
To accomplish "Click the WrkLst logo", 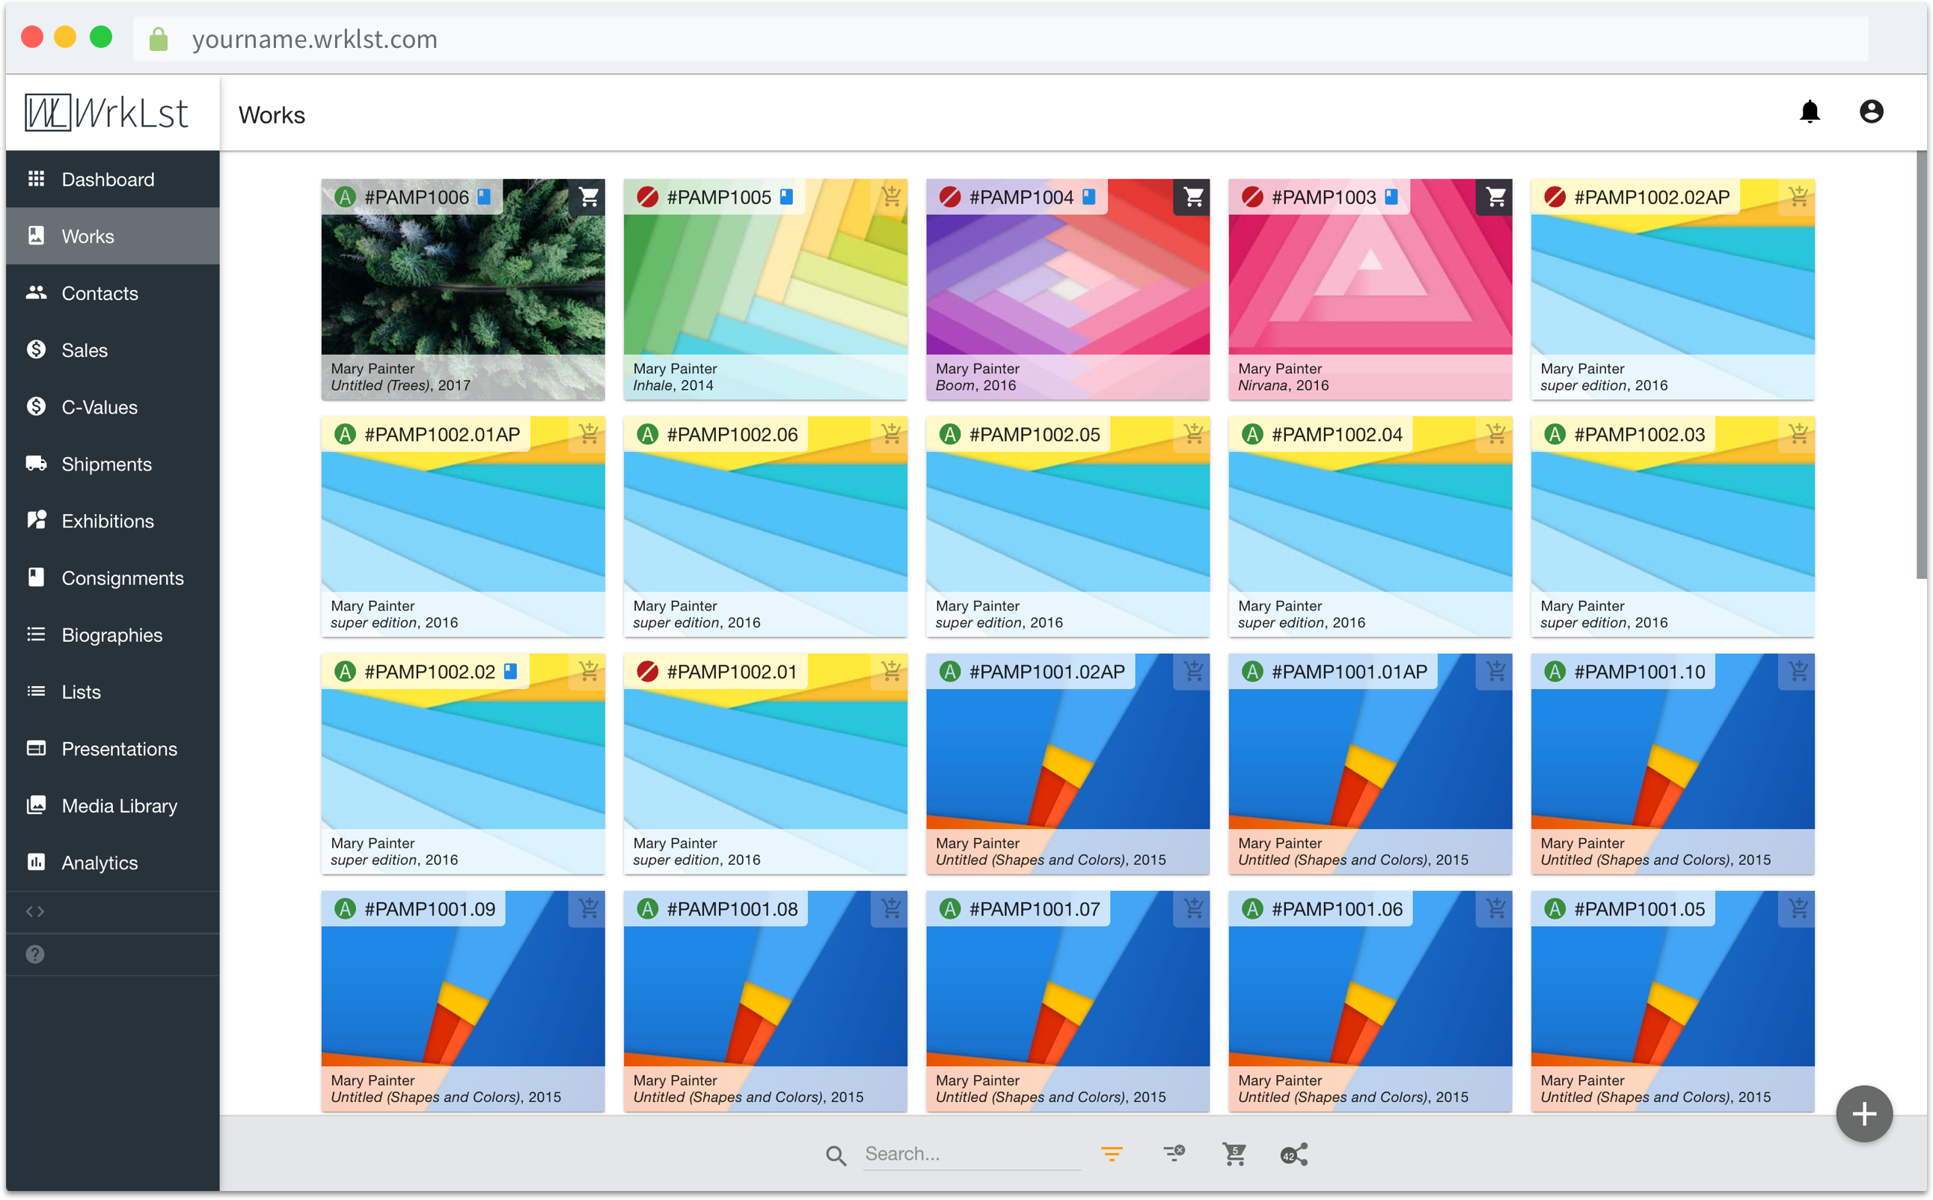I will (106, 112).
